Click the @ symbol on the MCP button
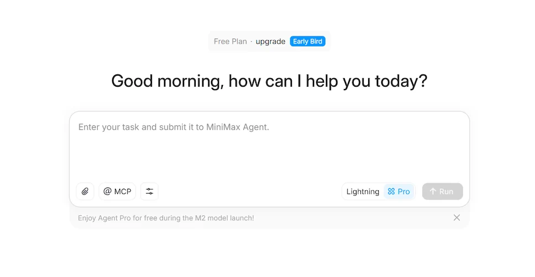535x277 pixels. point(107,191)
